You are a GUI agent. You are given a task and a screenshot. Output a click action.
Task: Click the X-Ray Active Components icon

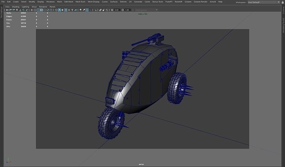click(104, 10)
